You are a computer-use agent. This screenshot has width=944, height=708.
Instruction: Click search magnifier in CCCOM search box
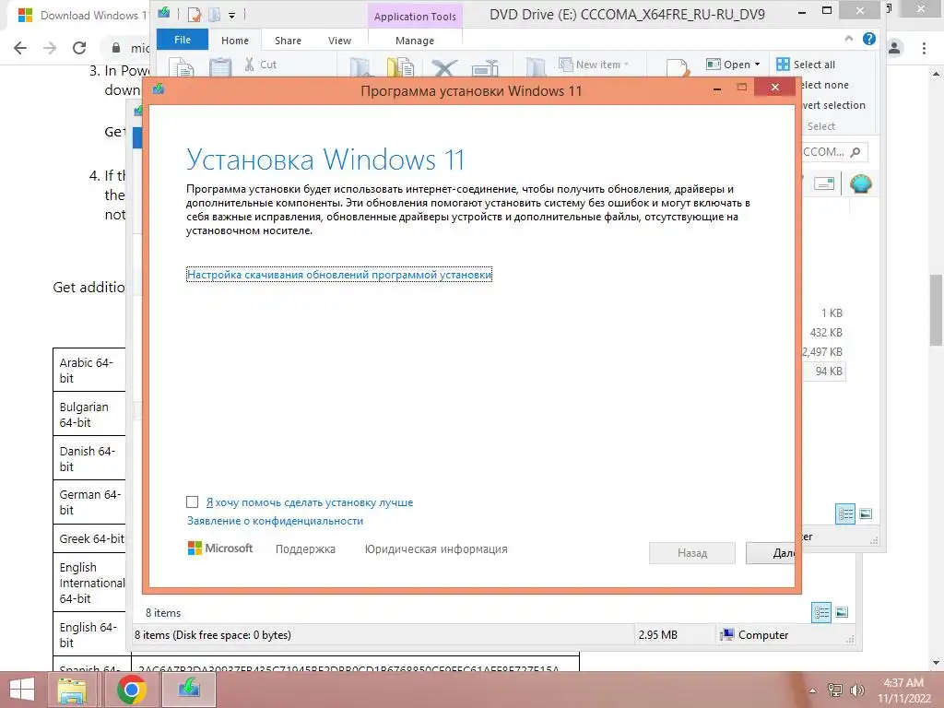point(855,152)
